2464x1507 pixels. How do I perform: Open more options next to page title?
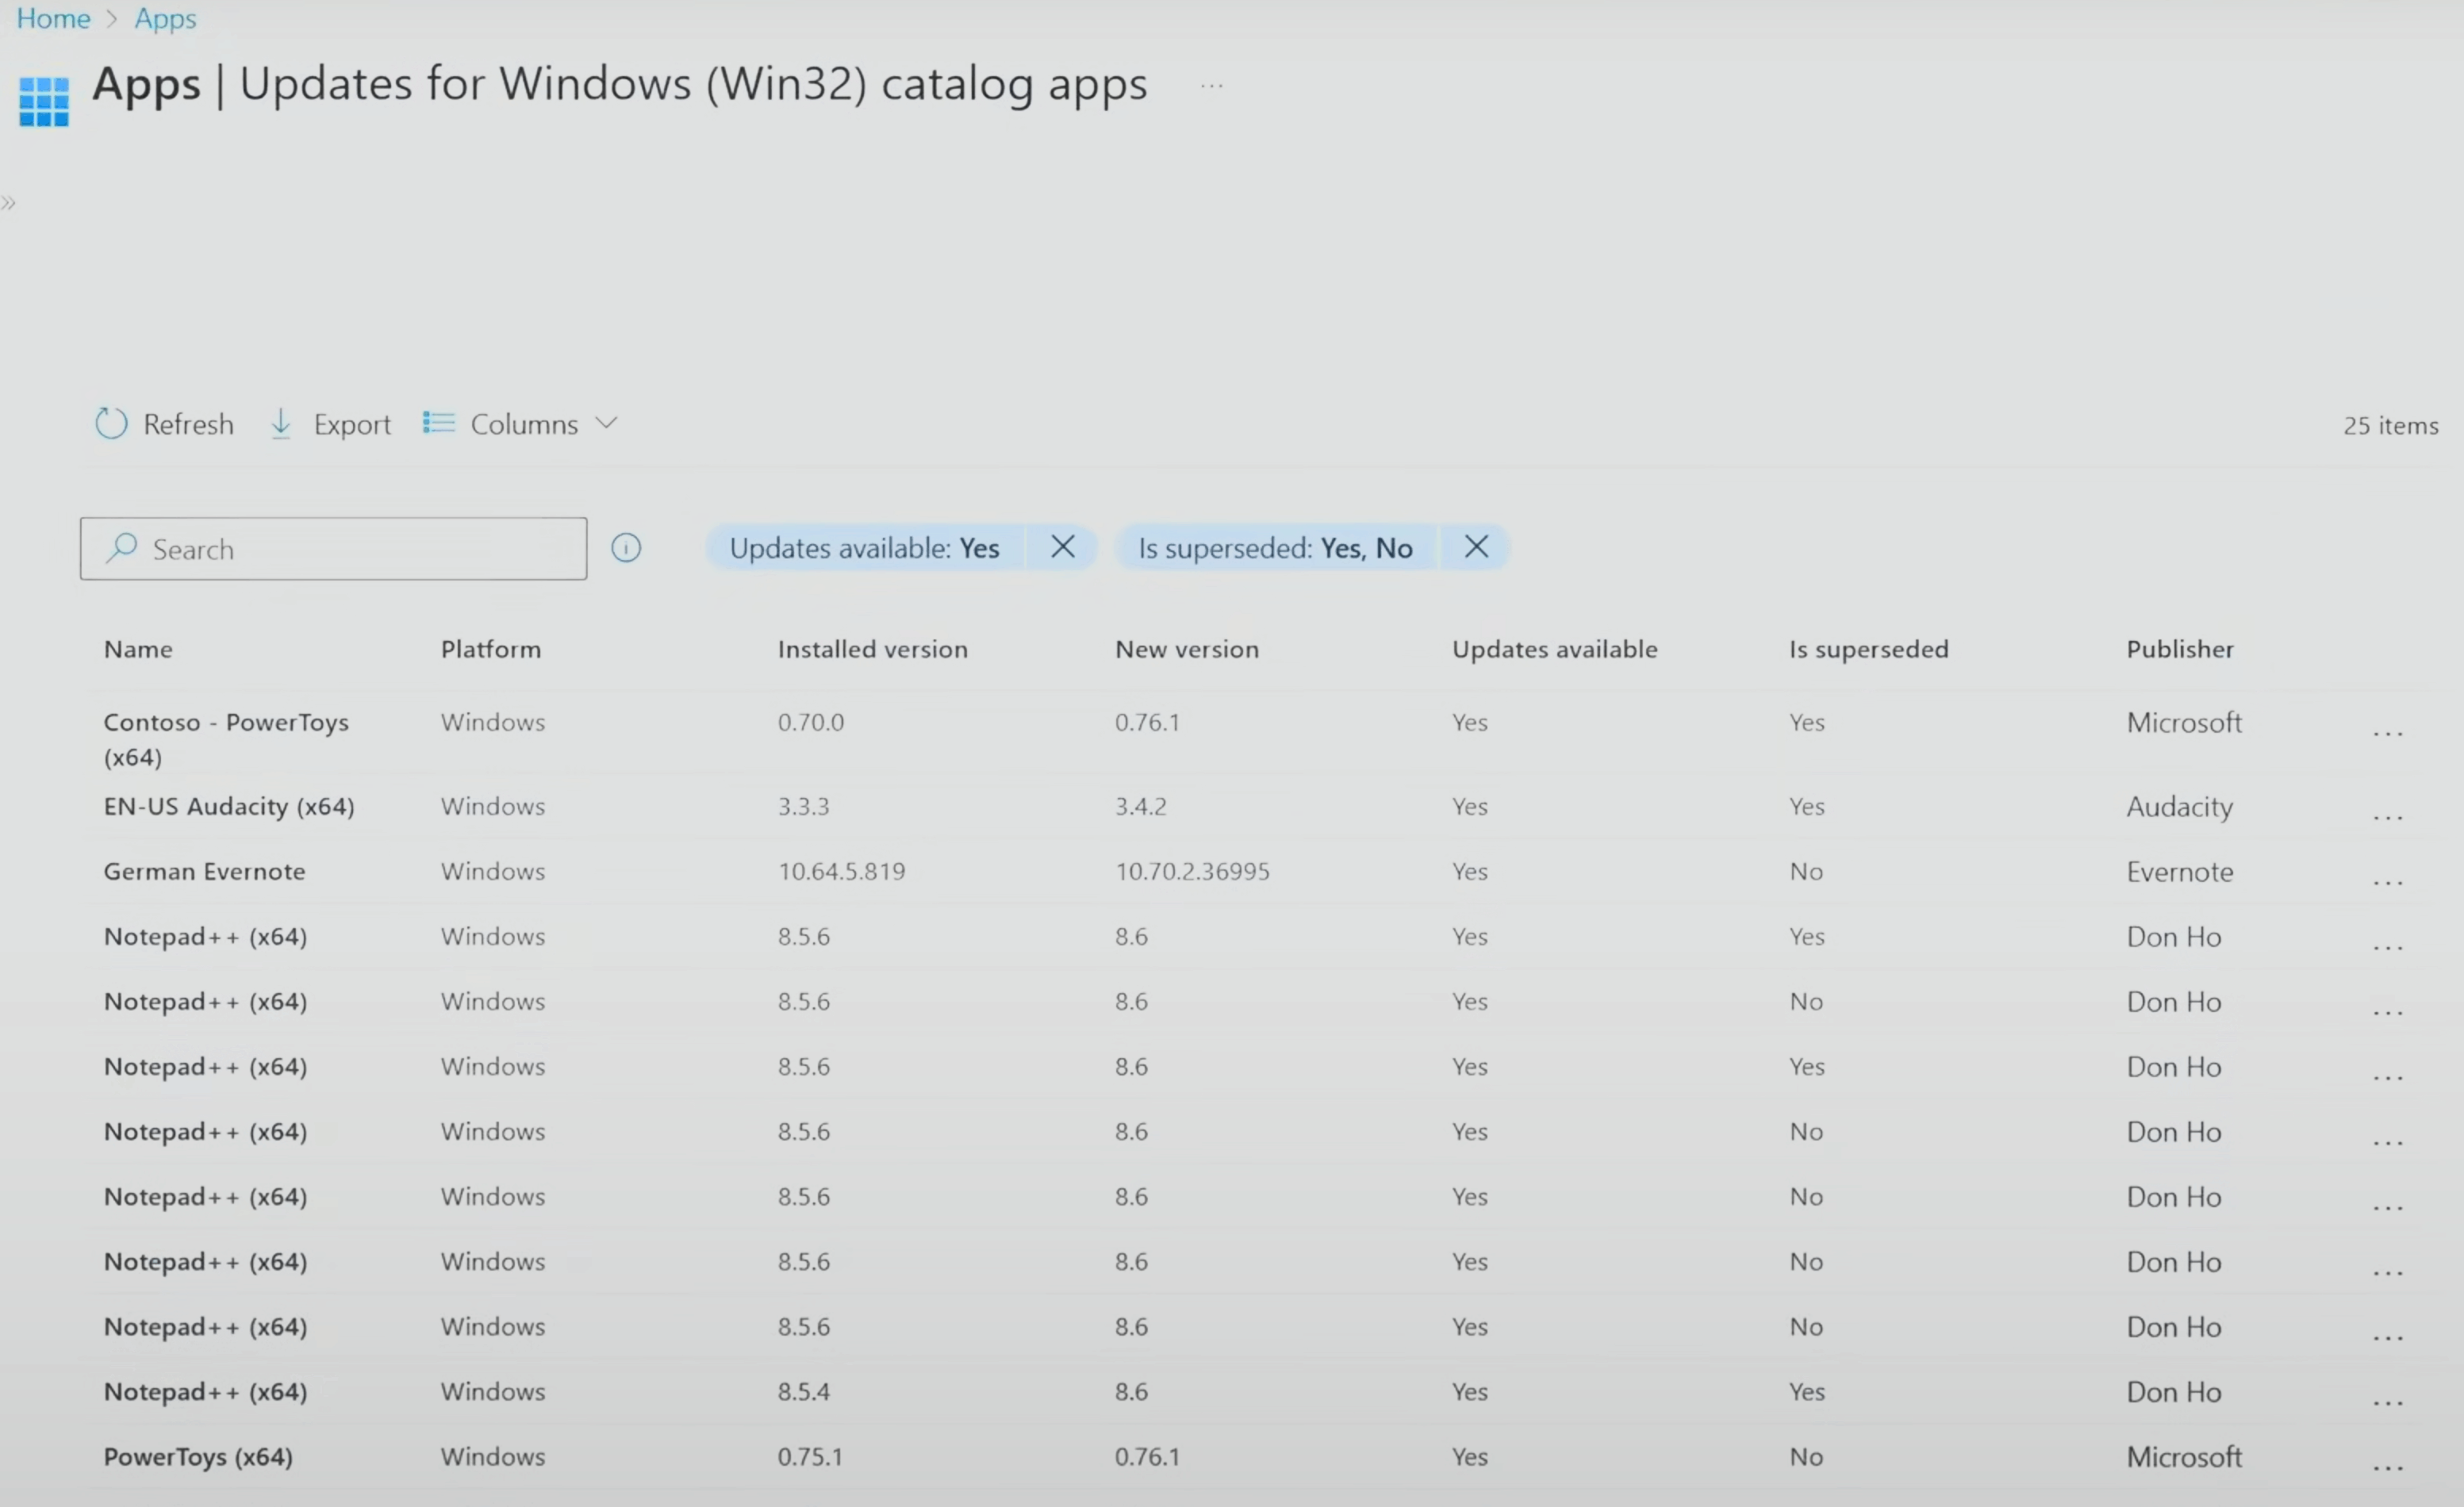(x=1212, y=86)
